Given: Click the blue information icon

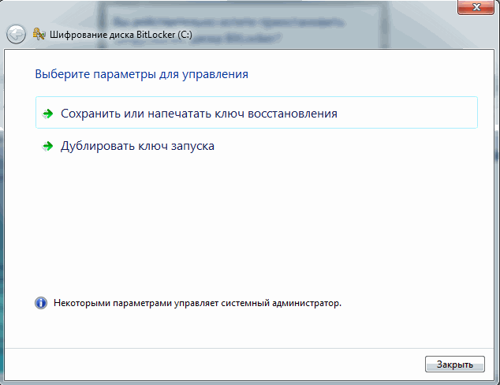Looking at the screenshot, I should [40, 302].
